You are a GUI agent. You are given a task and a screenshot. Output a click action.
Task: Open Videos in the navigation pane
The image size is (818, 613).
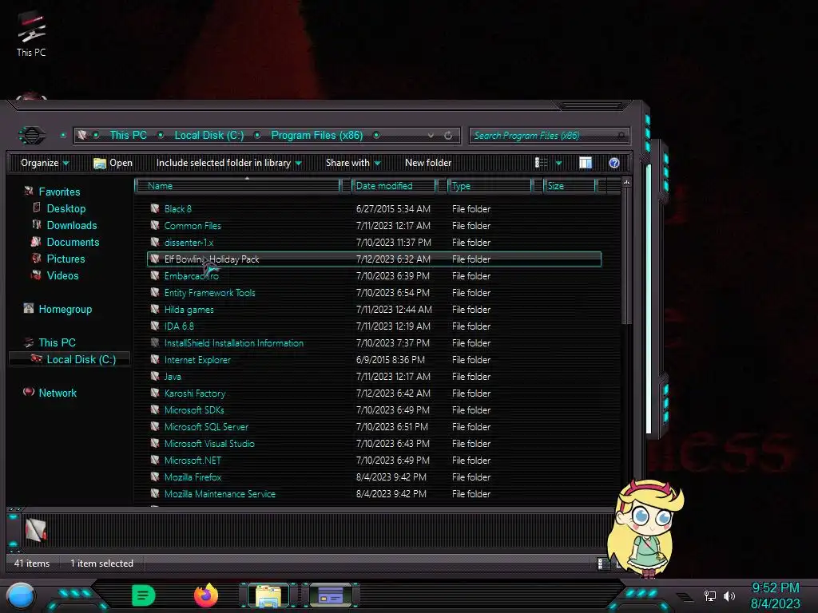pyautogui.click(x=62, y=275)
